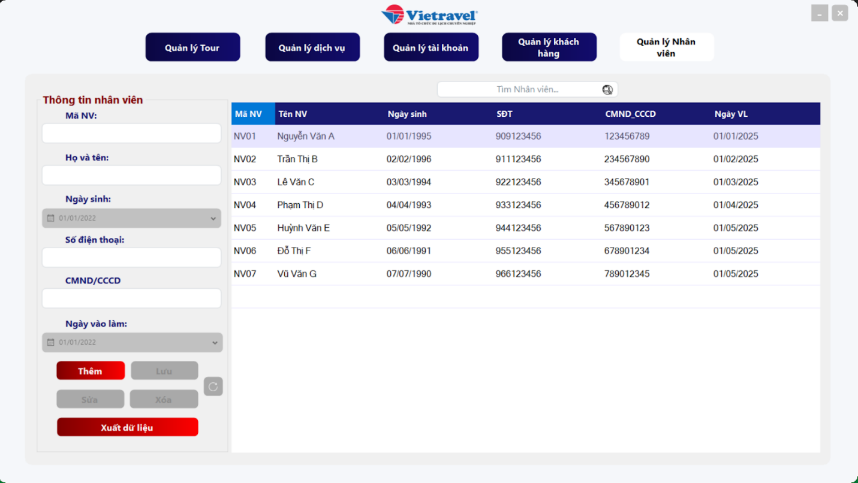Click phone number 944123456
Screen dimensions: 858x483
(x=518, y=228)
